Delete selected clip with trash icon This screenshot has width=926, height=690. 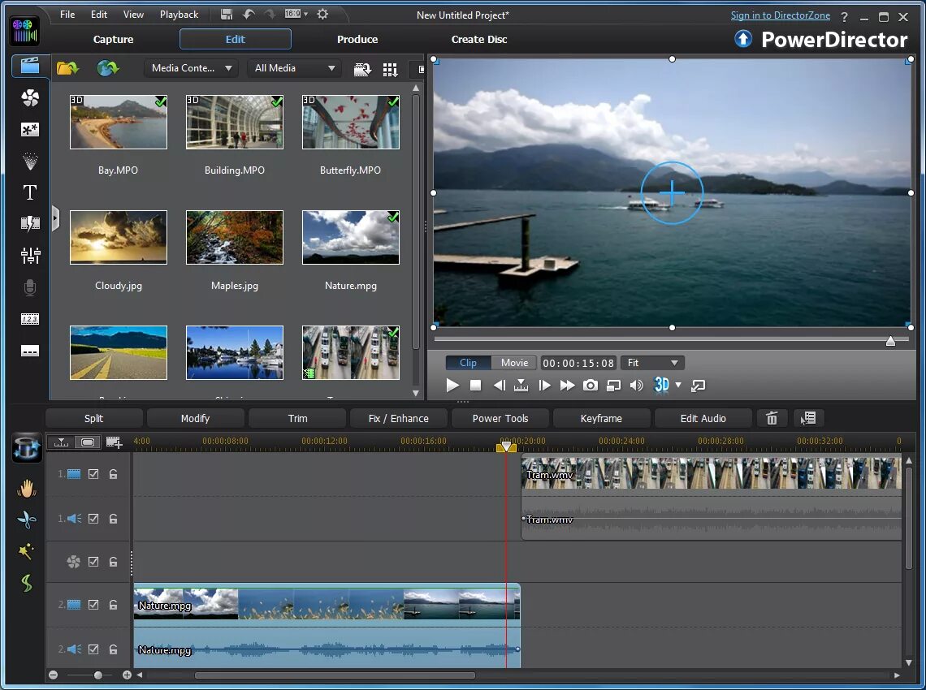point(772,419)
